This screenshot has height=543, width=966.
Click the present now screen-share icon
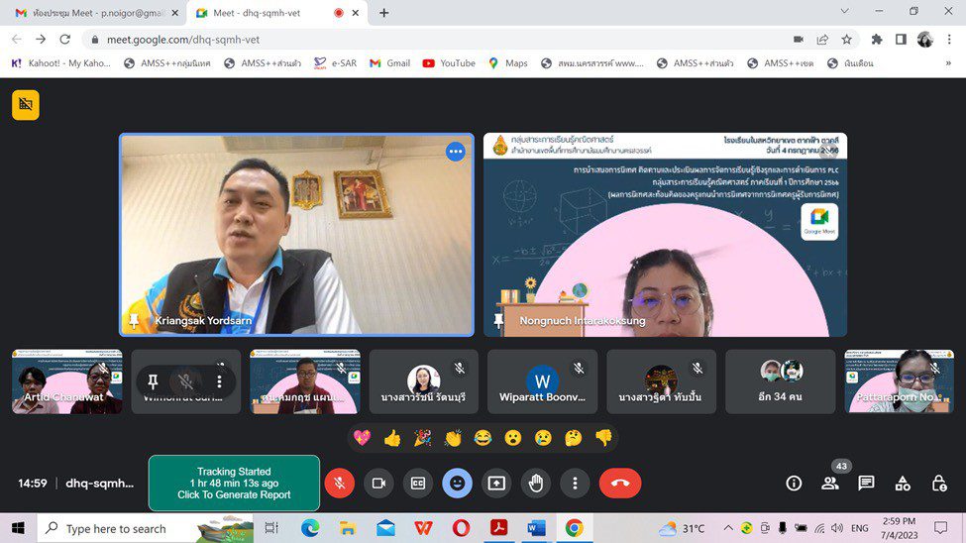496,484
